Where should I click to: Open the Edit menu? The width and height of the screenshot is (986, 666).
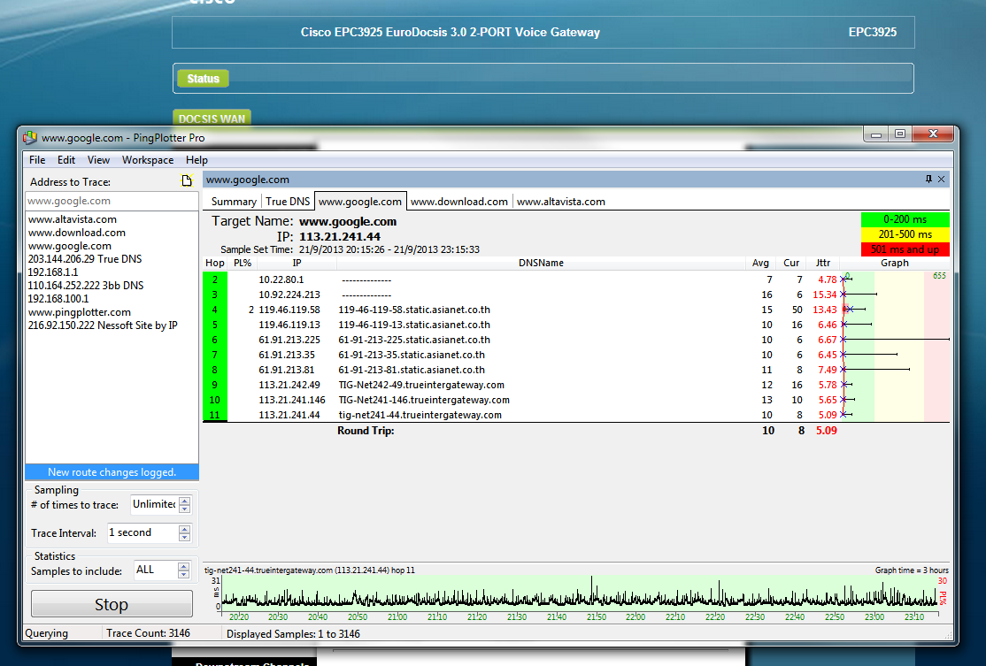point(66,159)
